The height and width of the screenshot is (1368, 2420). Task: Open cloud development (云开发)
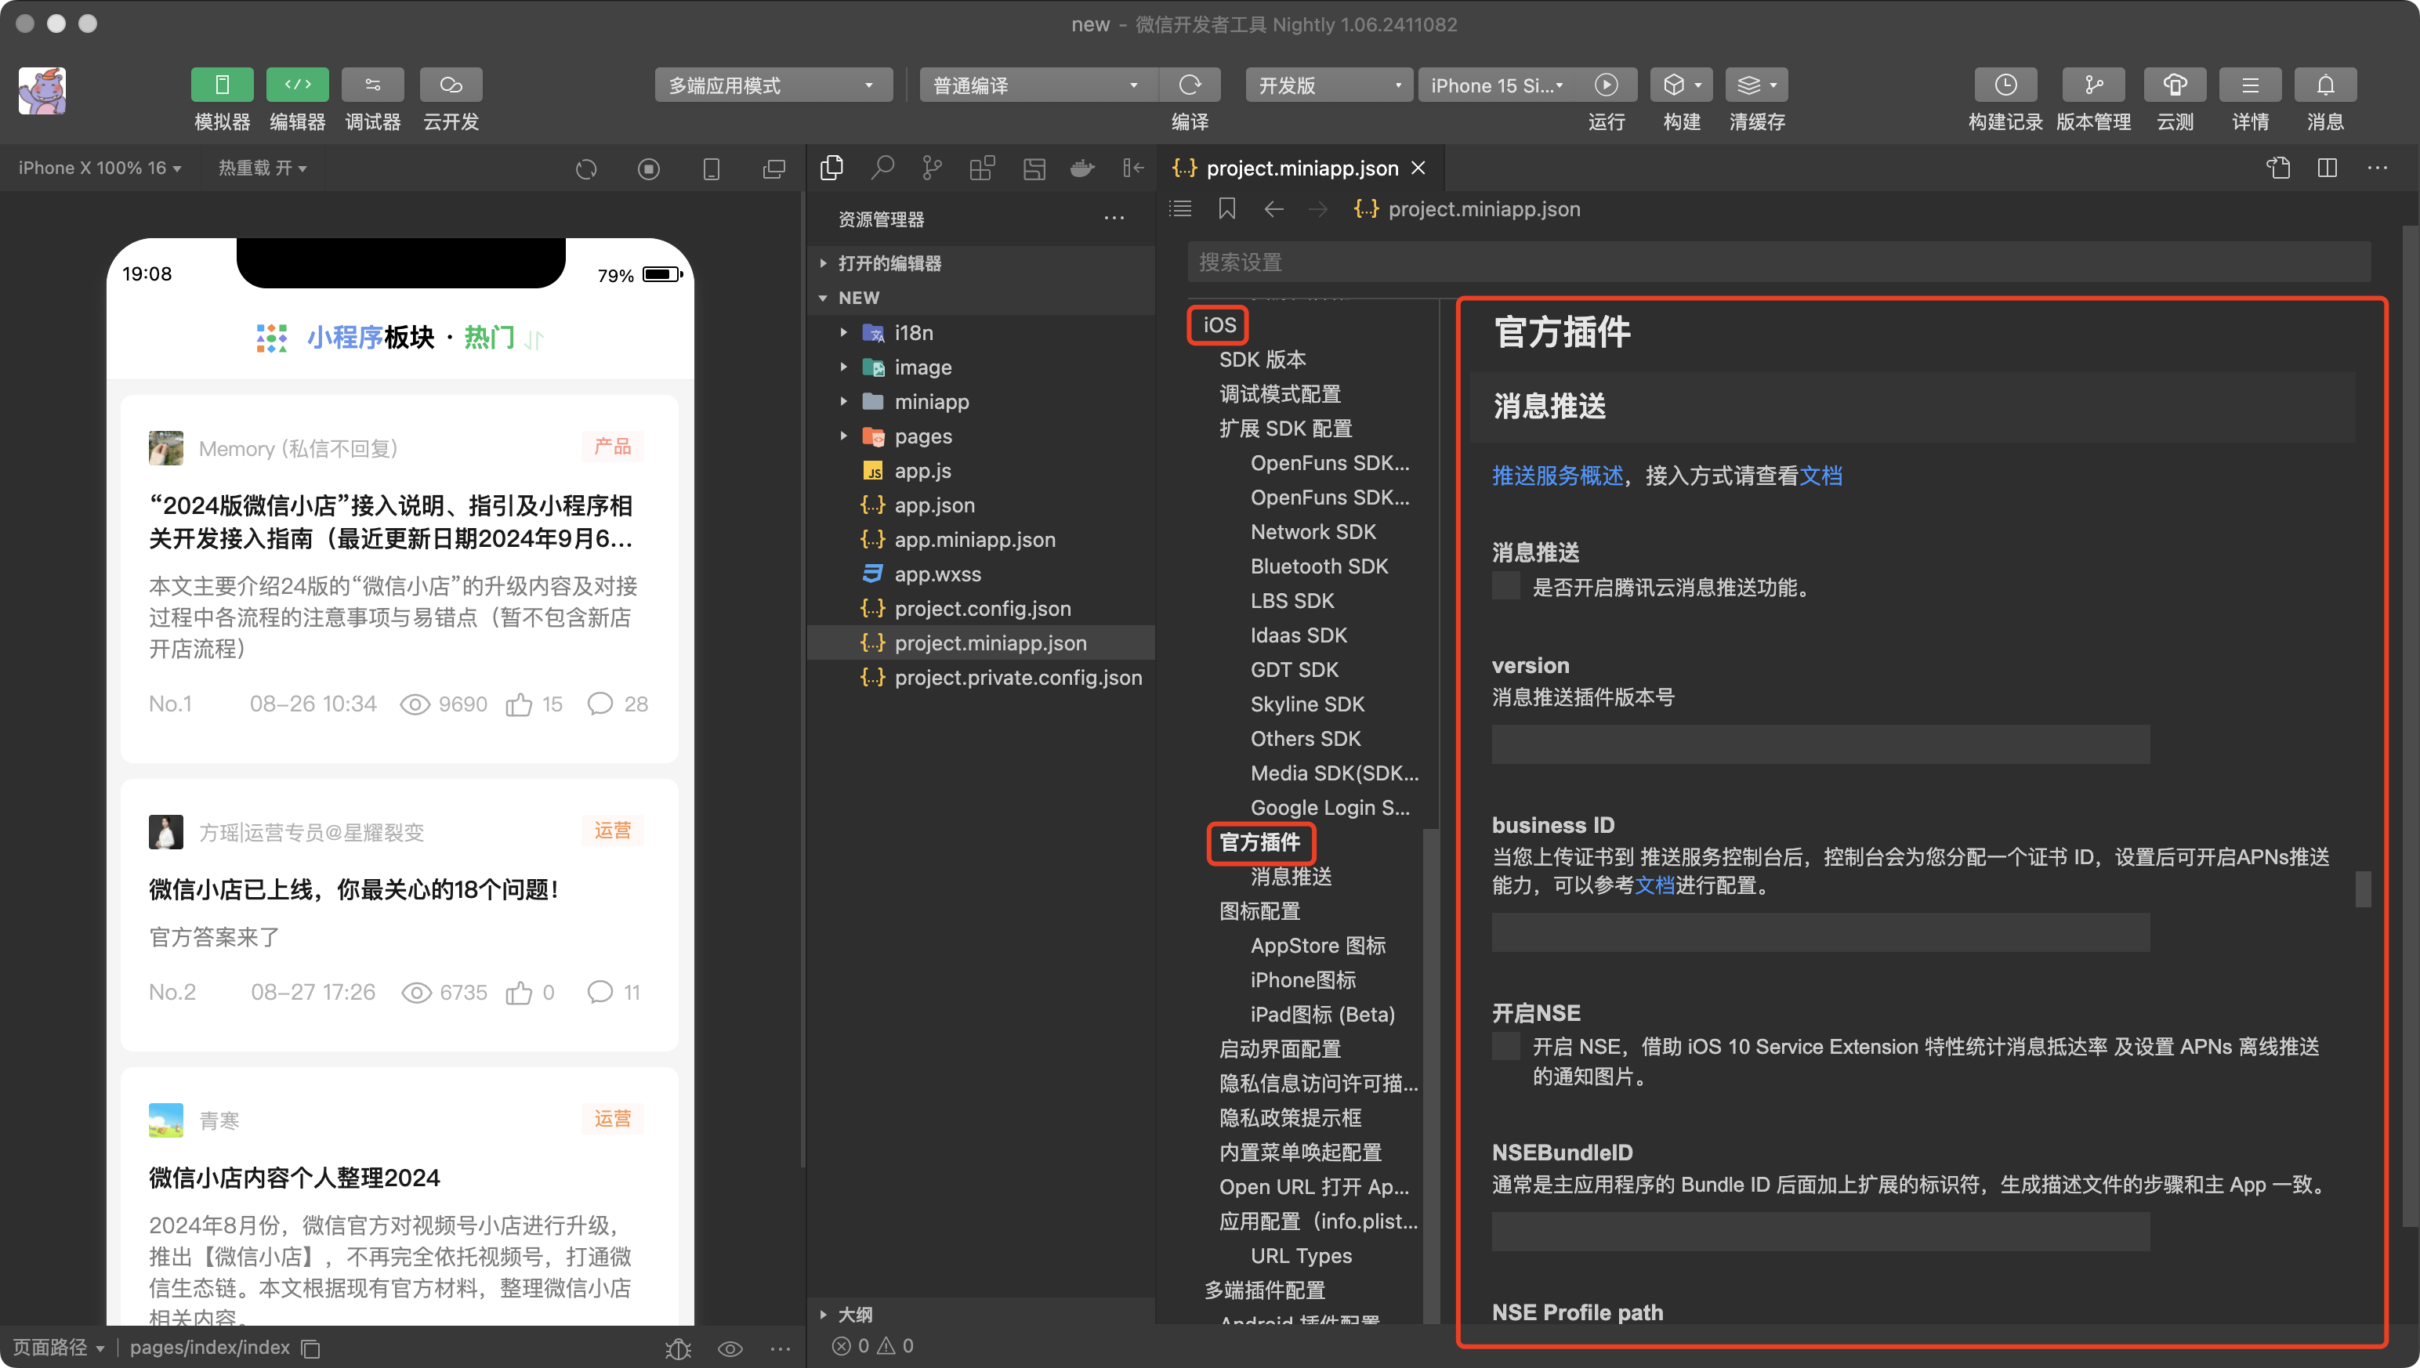(450, 85)
